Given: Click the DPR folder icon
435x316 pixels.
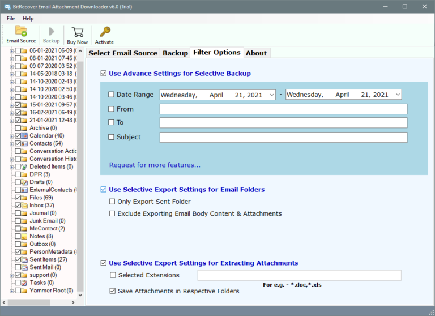Looking at the screenshot, I should tap(24, 174).
